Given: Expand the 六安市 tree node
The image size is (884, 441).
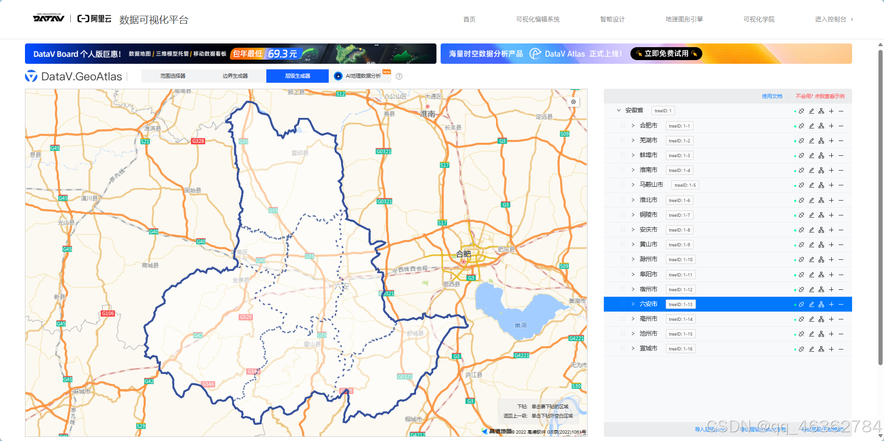Looking at the screenshot, I should pos(633,304).
